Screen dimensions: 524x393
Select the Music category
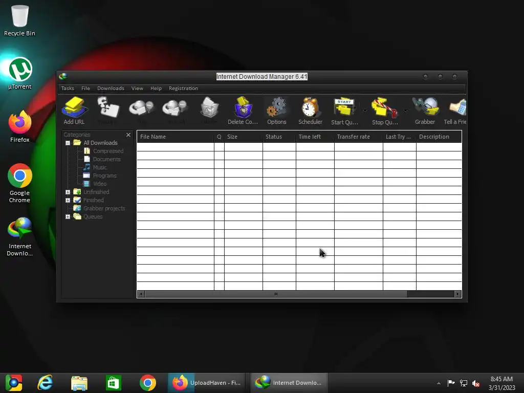pos(100,167)
